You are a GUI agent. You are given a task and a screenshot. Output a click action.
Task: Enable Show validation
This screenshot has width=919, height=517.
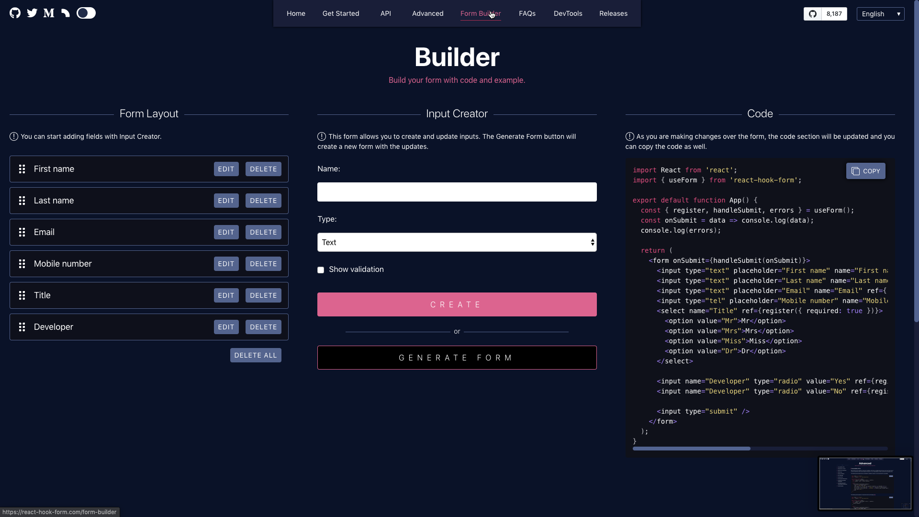coord(321,270)
